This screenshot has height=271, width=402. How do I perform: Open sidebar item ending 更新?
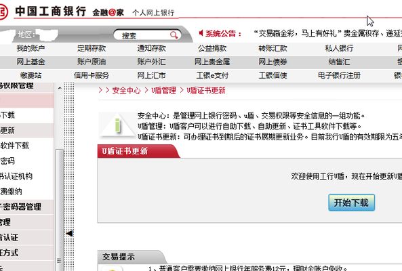pos(26,131)
